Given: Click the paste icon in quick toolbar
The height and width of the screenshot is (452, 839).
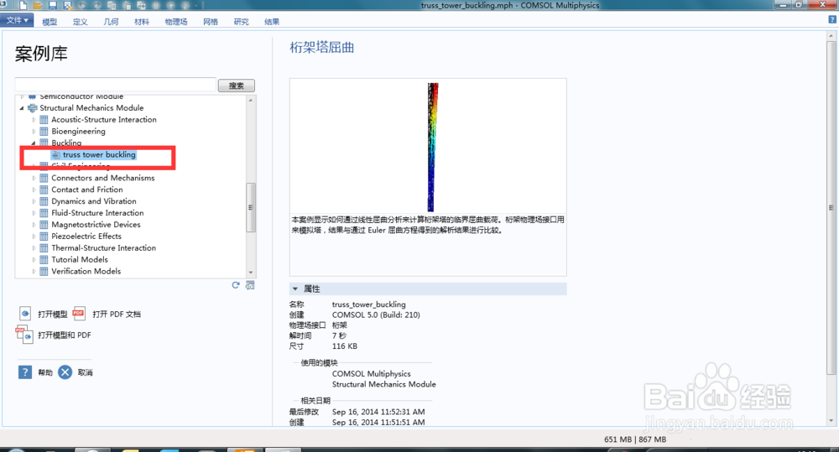Looking at the screenshot, I should (x=127, y=5).
